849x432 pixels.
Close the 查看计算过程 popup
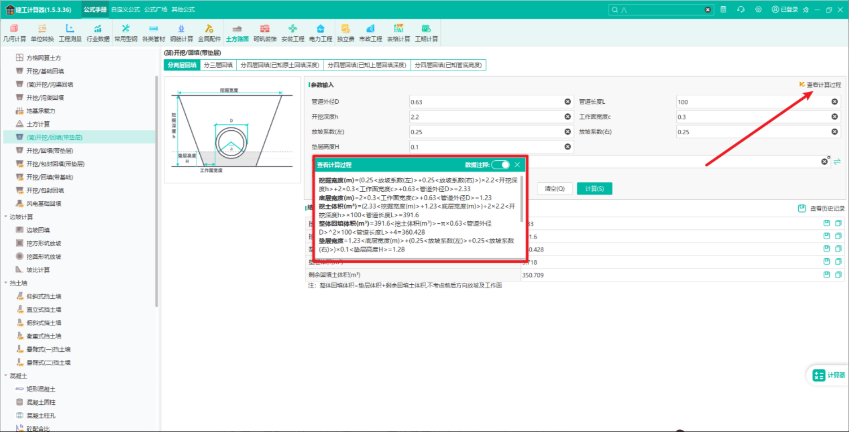coord(517,165)
